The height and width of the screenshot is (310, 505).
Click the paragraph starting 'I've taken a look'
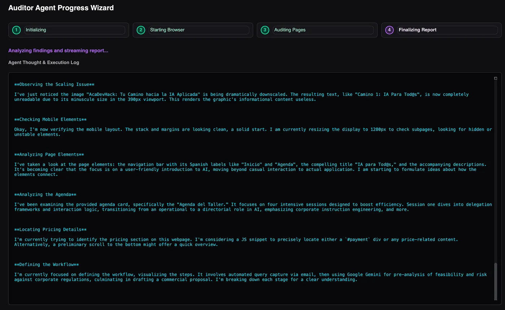[250, 169]
